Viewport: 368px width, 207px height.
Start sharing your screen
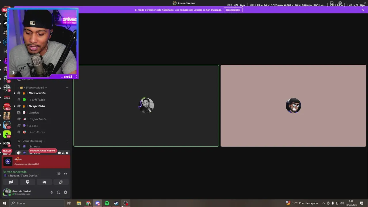[x=28, y=182]
